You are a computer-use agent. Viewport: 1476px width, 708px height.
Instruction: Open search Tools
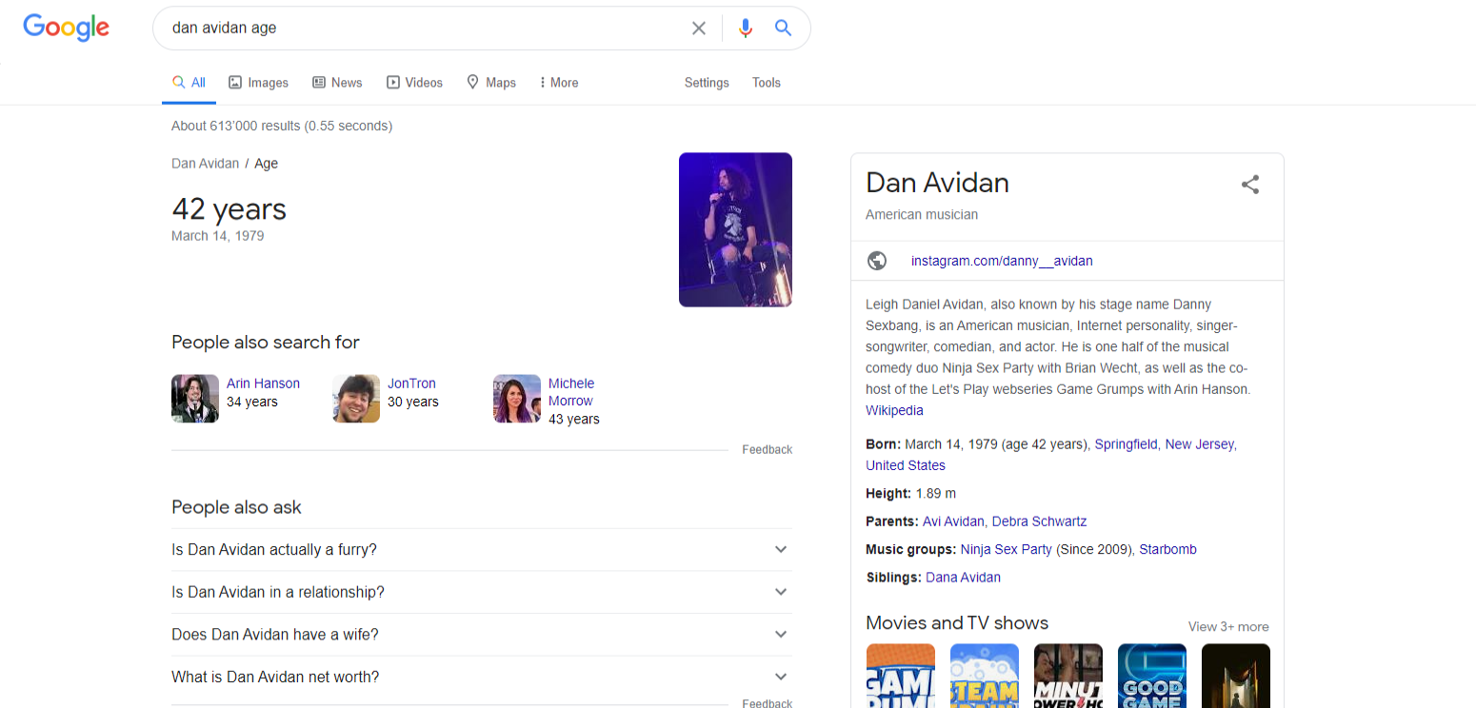coord(767,83)
